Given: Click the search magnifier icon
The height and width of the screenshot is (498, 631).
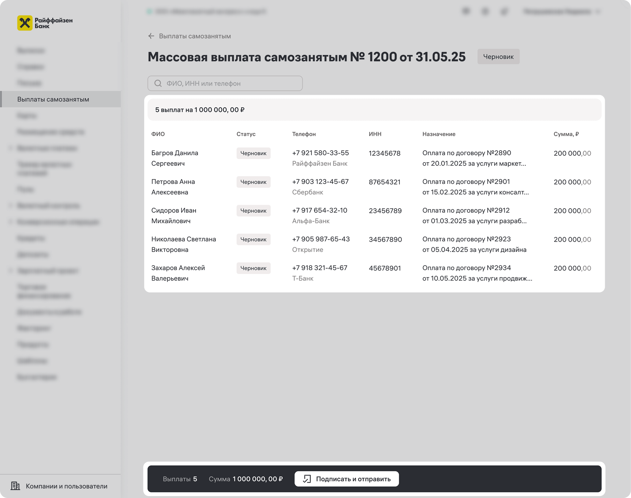Looking at the screenshot, I should [x=158, y=83].
